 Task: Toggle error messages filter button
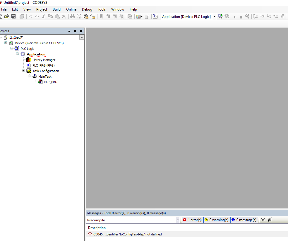(x=193, y=220)
